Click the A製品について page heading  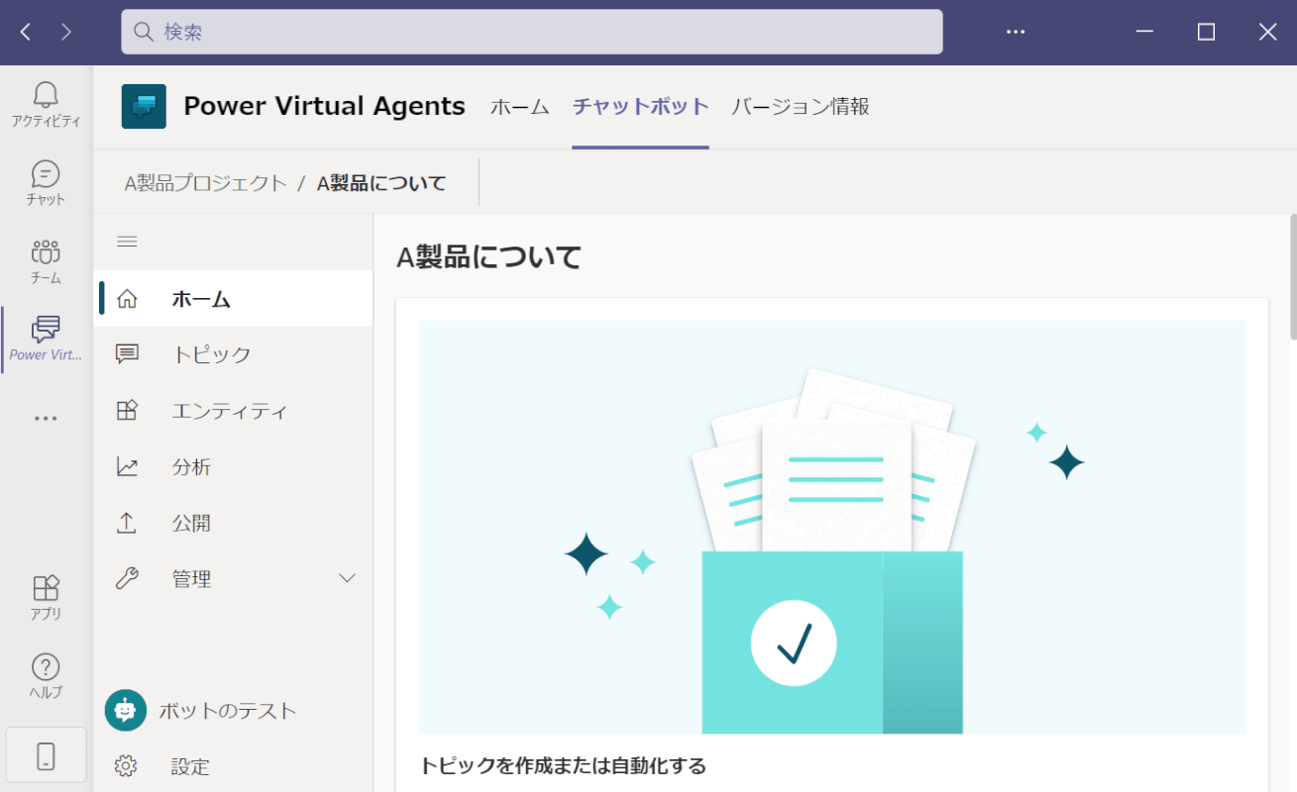pyautogui.click(x=489, y=257)
